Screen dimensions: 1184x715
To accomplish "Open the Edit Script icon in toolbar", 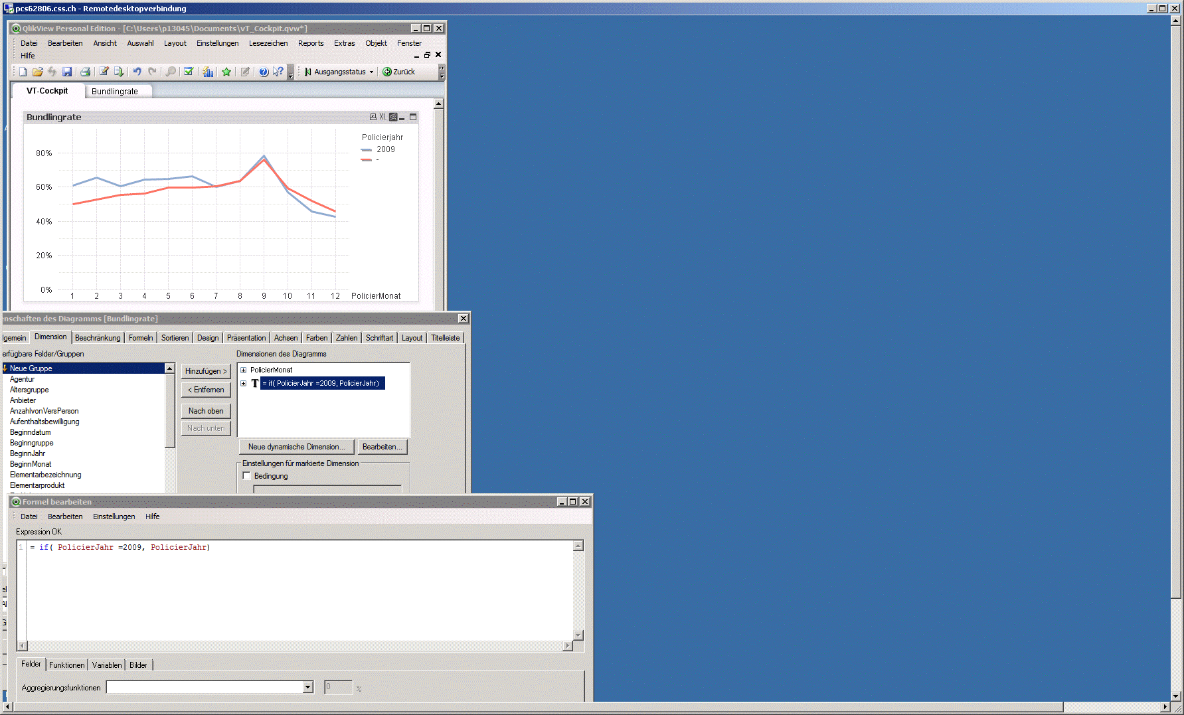I will pos(104,72).
